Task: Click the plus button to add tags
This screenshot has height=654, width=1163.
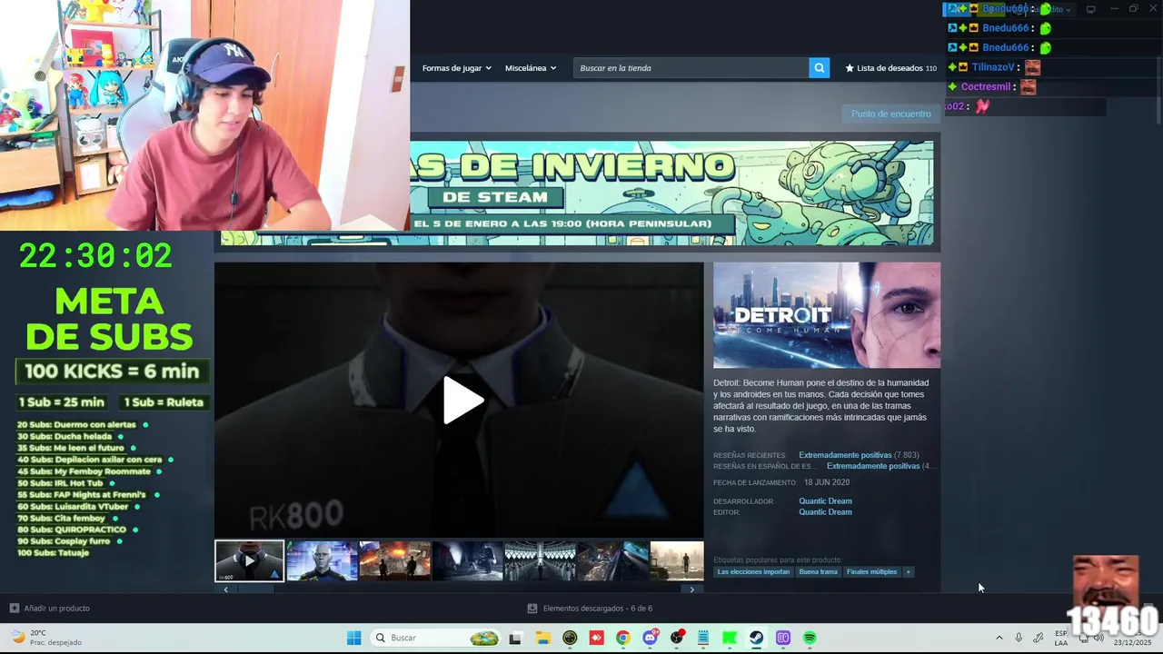Action: click(908, 572)
